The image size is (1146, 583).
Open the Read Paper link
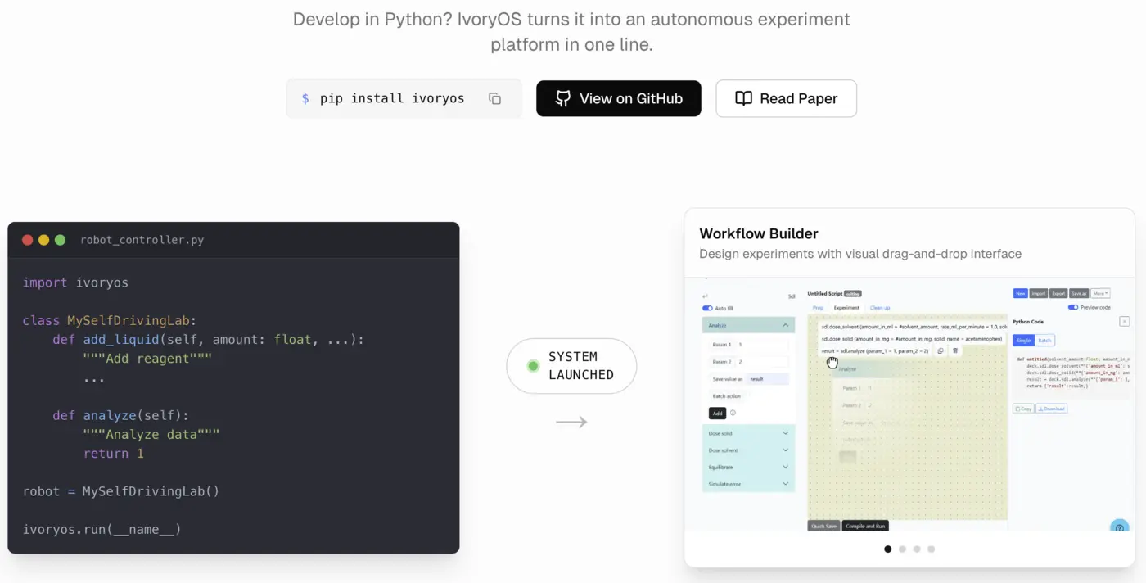pos(787,98)
